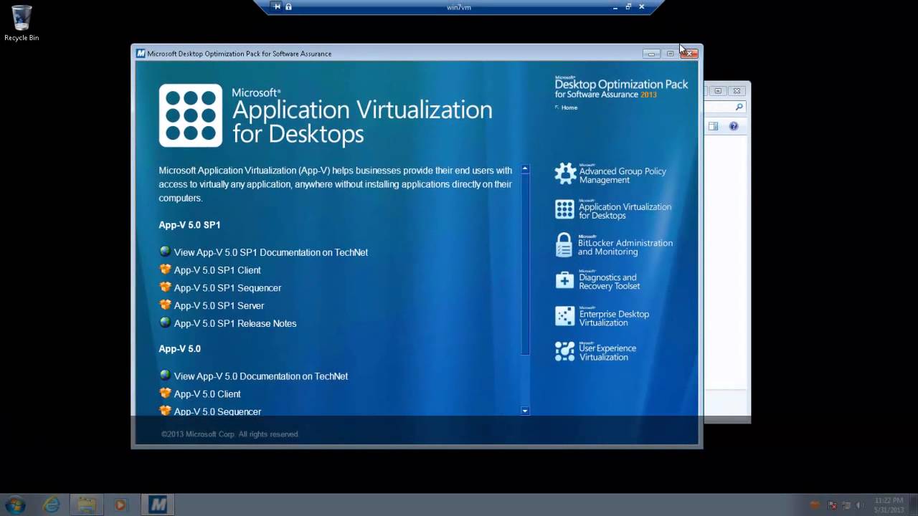This screenshot has width=918, height=516.
Task: Click globe icon beside SP1 Release Notes
Action: pyautogui.click(x=165, y=322)
